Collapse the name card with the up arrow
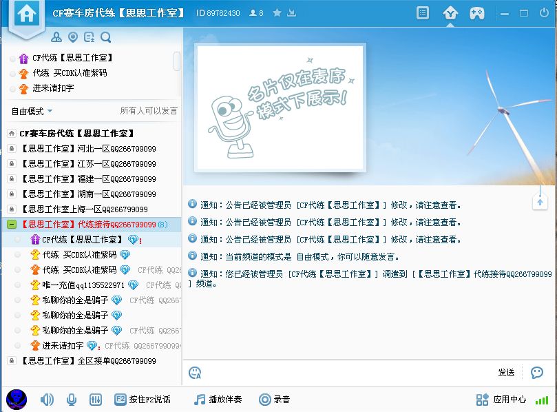 click(x=540, y=201)
